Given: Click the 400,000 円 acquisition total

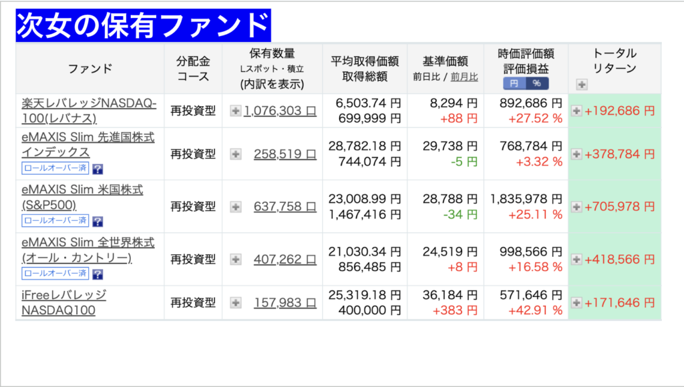Looking at the screenshot, I should tap(369, 310).
